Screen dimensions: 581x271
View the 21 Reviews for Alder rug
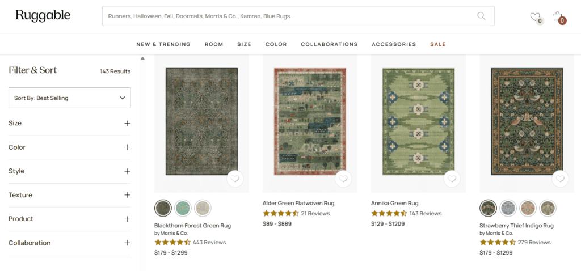click(315, 214)
